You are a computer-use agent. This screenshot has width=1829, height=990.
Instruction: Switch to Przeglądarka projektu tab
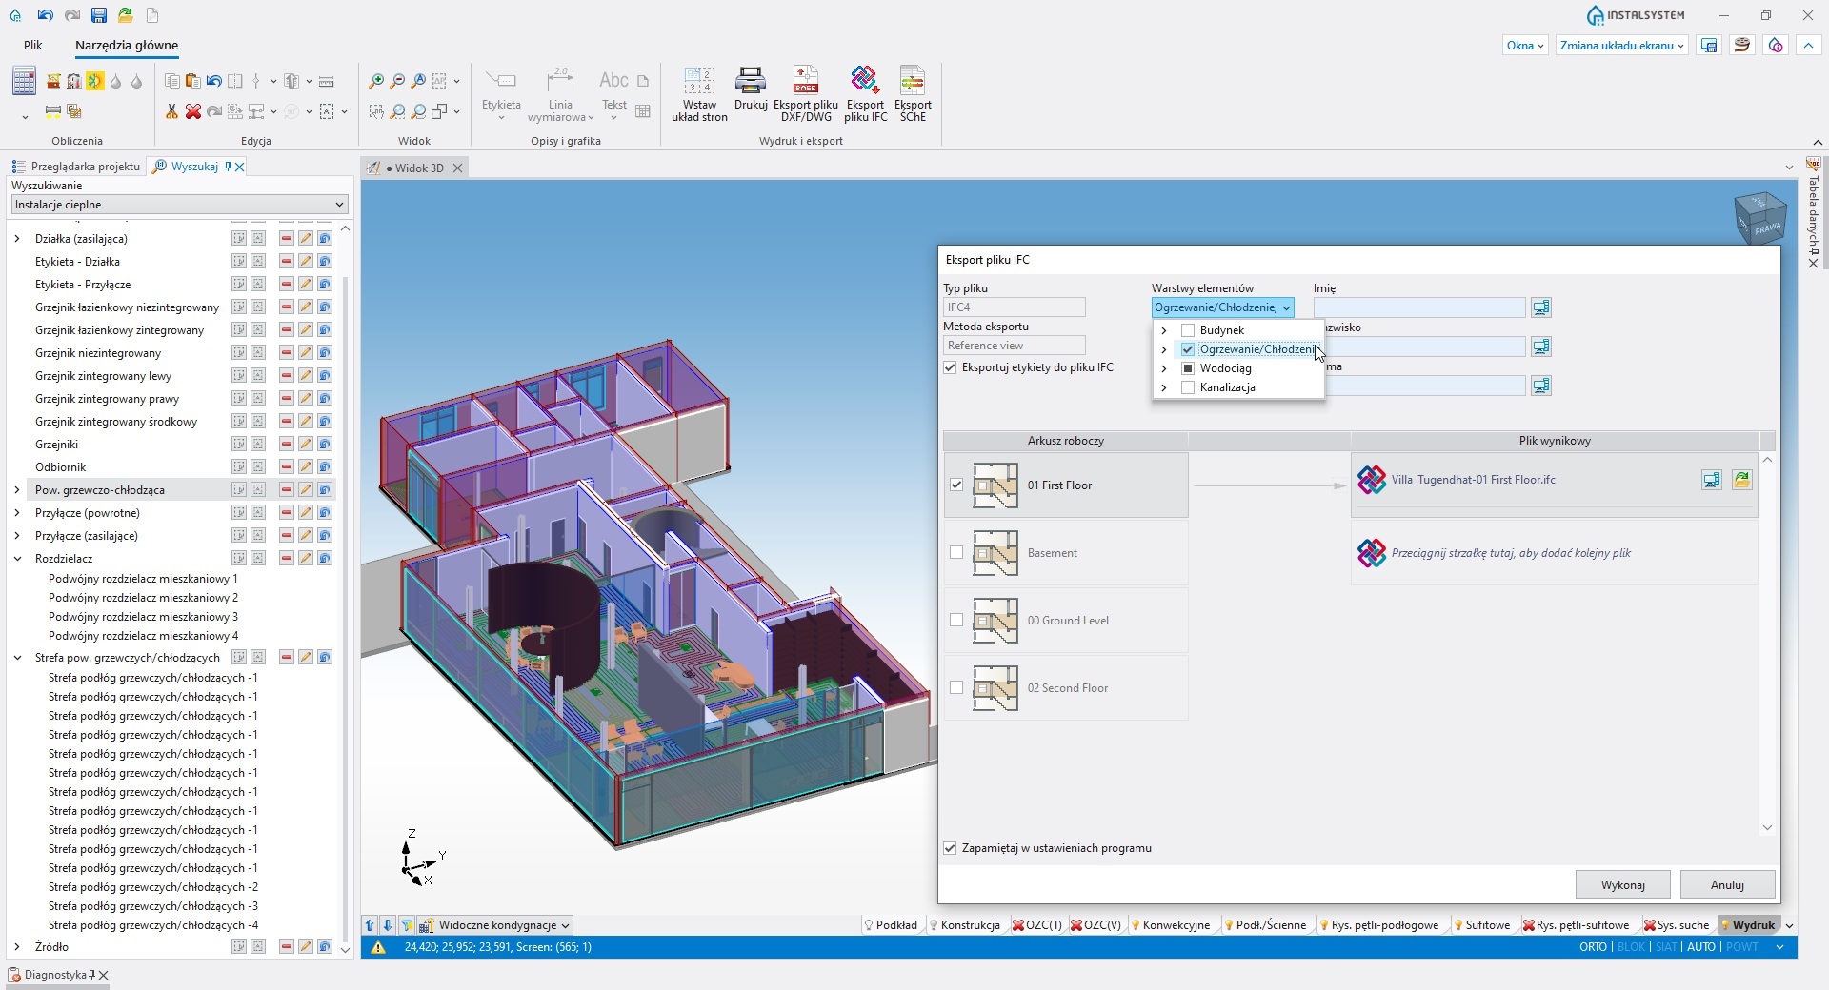point(76,167)
